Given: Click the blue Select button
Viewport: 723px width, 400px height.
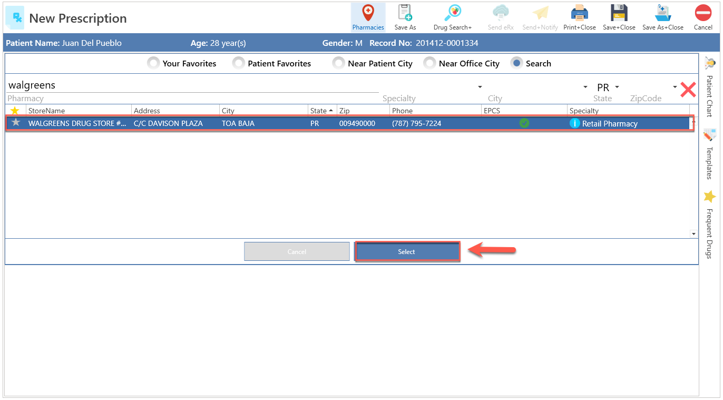Looking at the screenshot, I should click(x=407, y=251).
